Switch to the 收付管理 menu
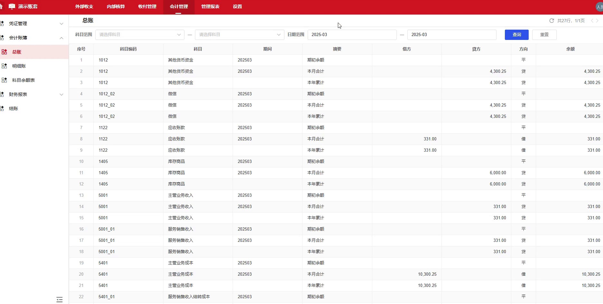The height and width of the screenshot is (304, 603). pyautogui.click(x=147, y=6)
